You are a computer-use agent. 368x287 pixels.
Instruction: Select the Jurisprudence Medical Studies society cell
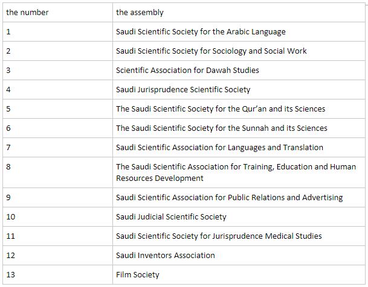click(219, 236)
